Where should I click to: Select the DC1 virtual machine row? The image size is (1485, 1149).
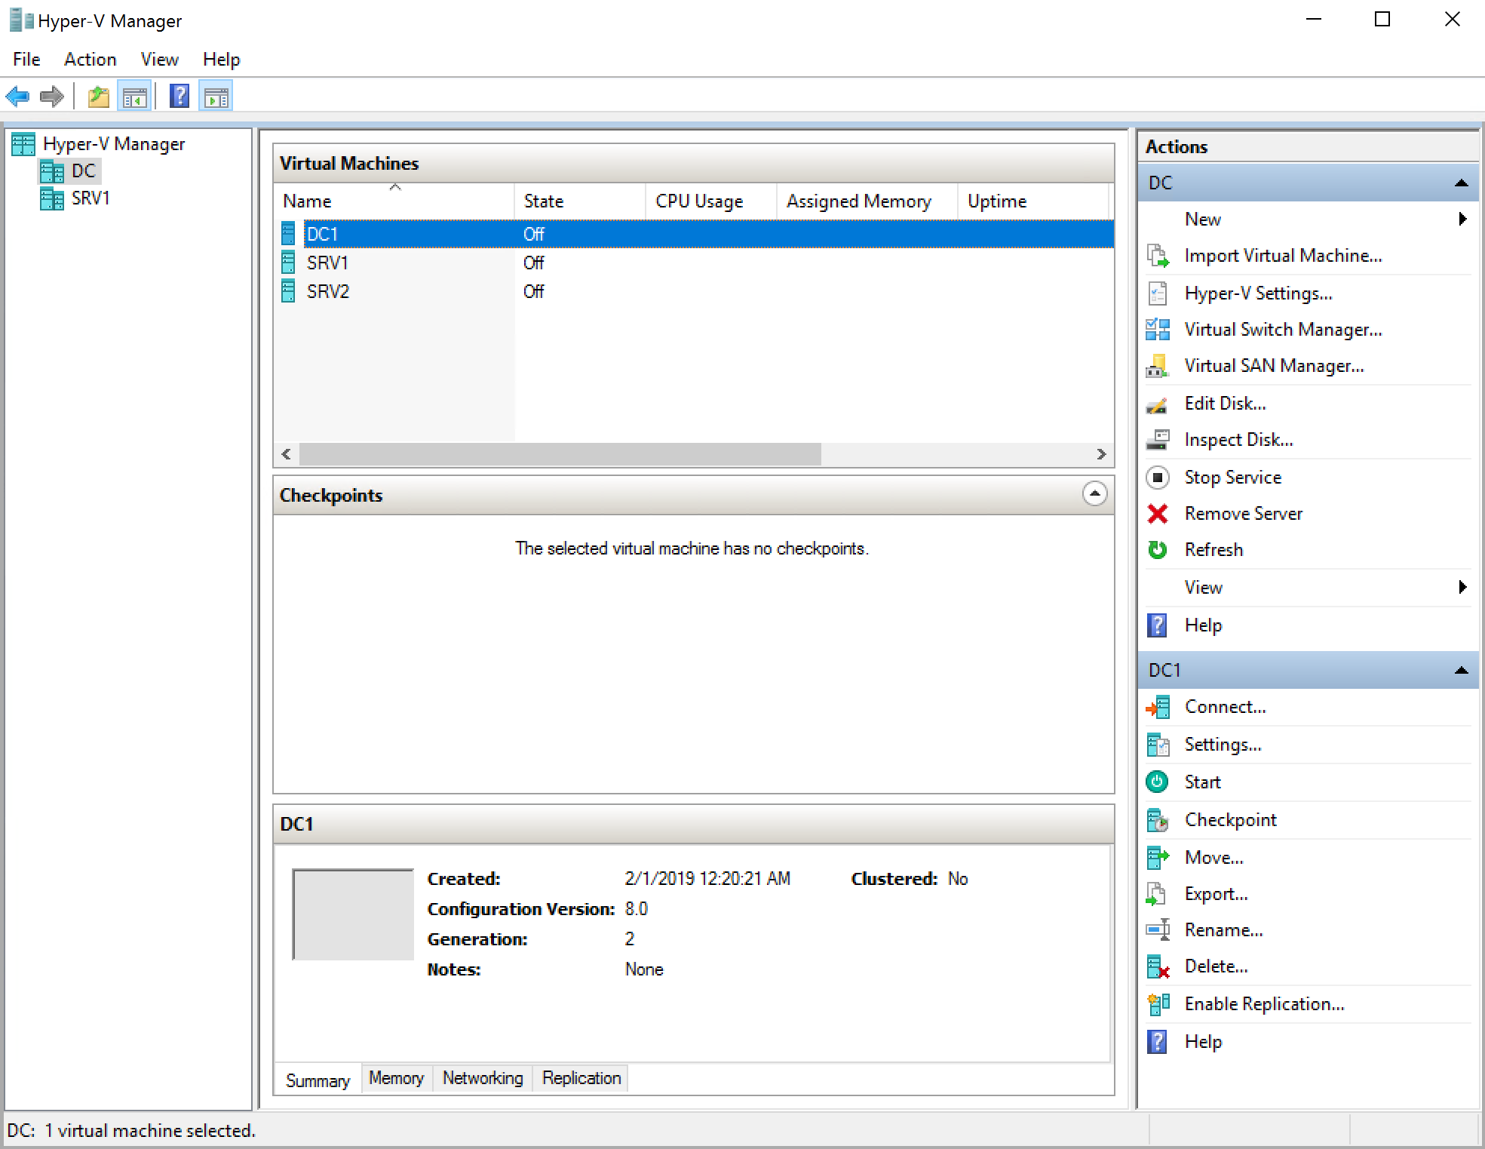[x=694, y=234]
